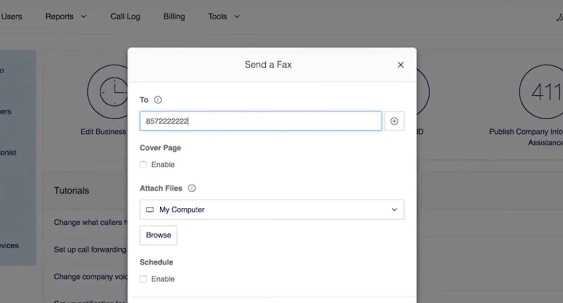Click the Attach Files info icon

[192, 189]
